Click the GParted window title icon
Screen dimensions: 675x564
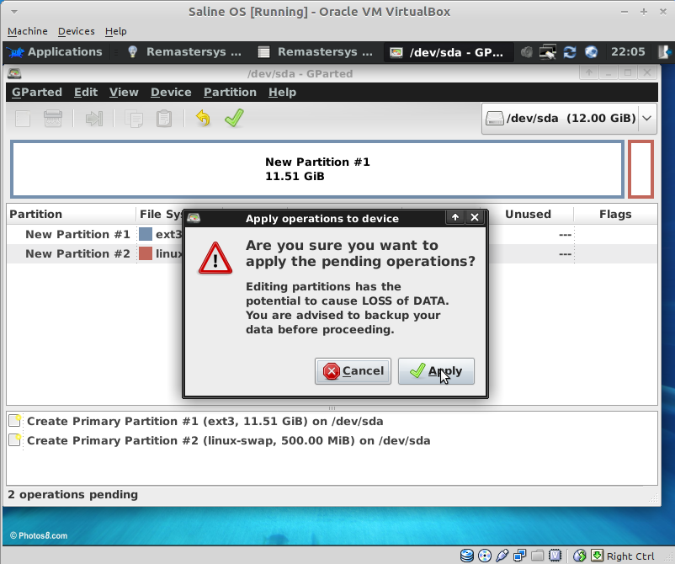click(x=14, y=73)
